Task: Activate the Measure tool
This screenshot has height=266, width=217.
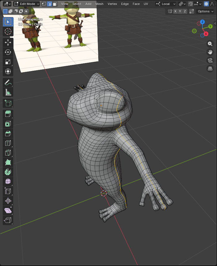Action: (x=8, y=92)
